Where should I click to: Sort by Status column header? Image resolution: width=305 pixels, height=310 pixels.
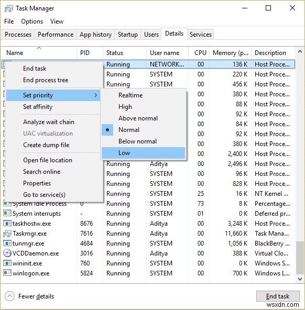[125, 53]
